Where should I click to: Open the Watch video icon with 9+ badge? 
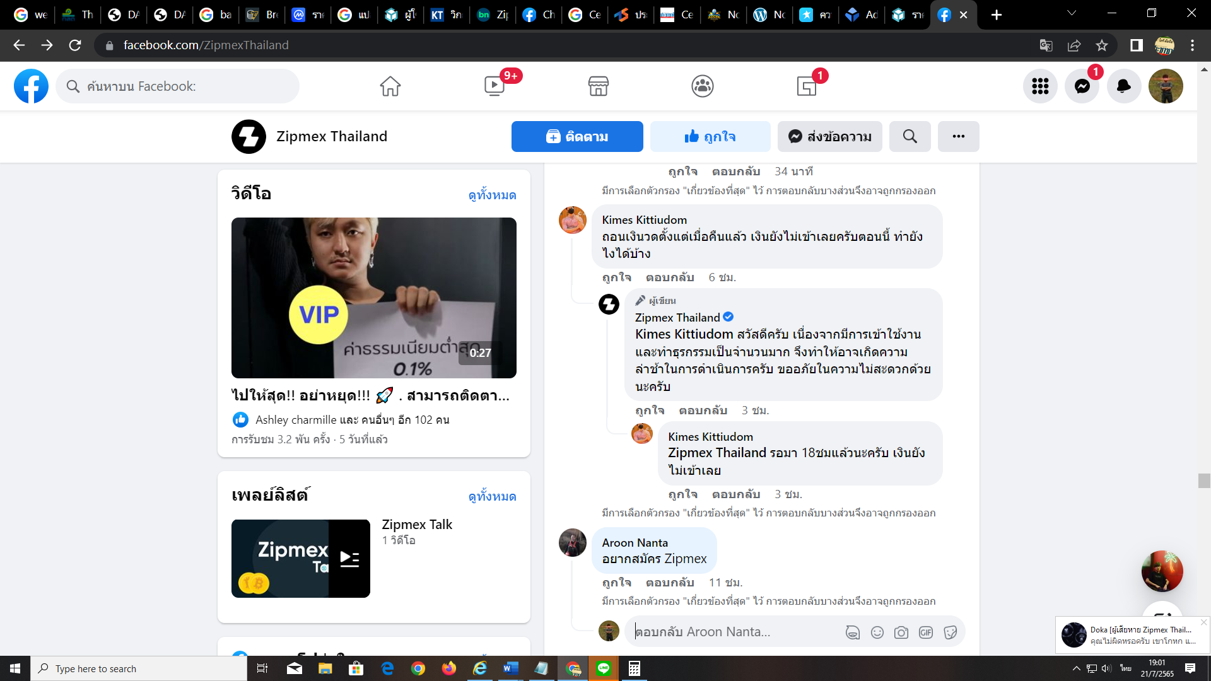pos(494,86)
